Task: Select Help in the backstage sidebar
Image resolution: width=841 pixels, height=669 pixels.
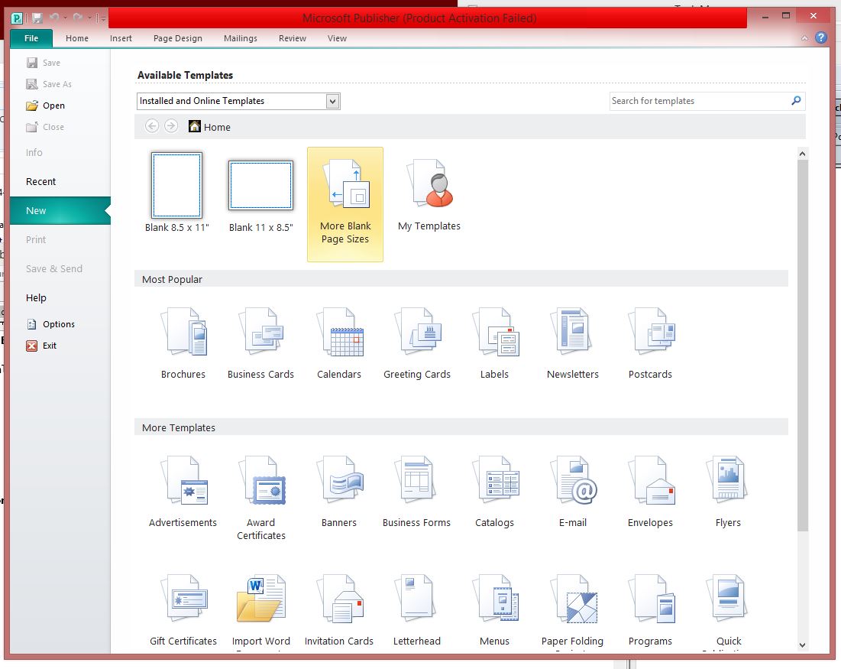Action: (x=36, y=297)
